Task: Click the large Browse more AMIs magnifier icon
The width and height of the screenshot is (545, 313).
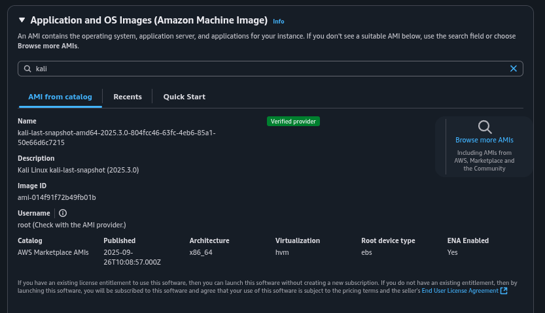Action: pyautogui.click(x=484, y=127)
